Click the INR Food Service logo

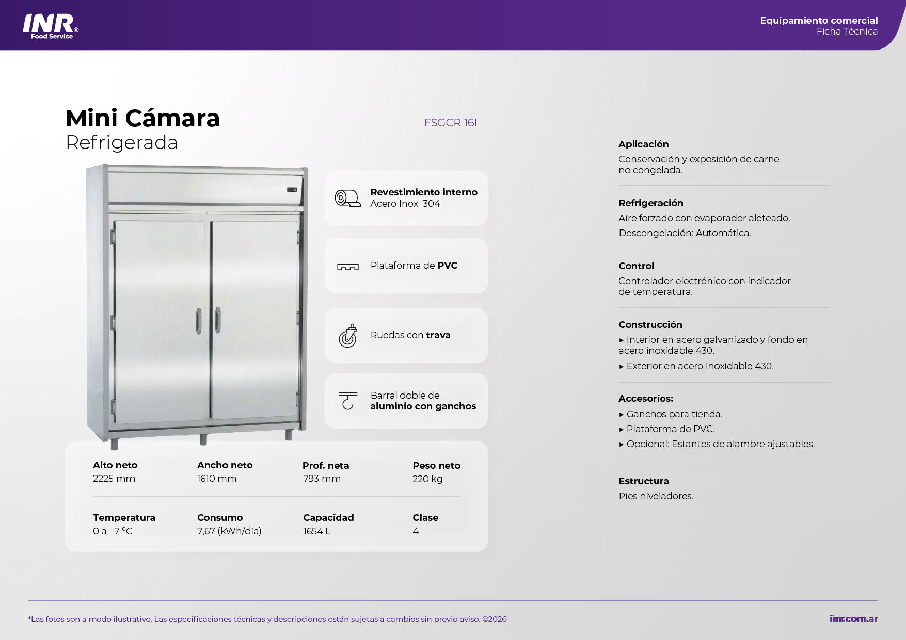pos(51,26)
